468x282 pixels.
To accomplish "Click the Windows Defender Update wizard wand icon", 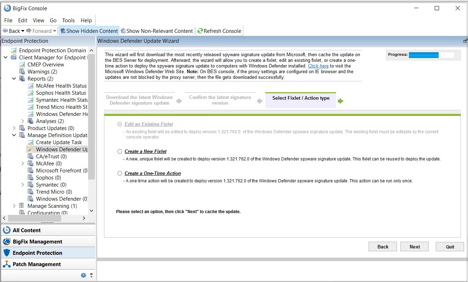I will 30,149.
